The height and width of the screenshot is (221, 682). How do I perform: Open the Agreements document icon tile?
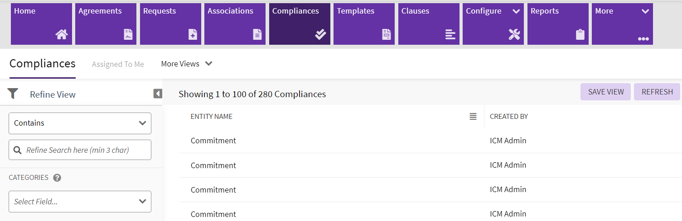(128, 35)
